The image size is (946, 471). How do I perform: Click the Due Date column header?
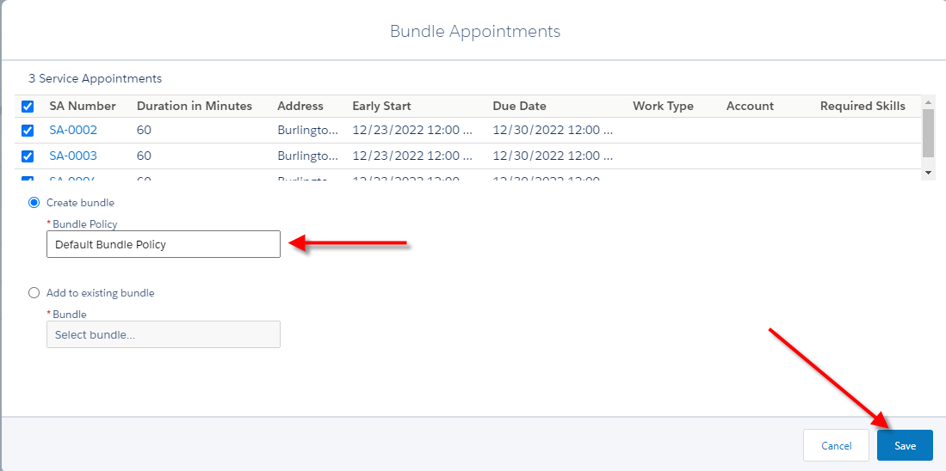coord(519,107)
